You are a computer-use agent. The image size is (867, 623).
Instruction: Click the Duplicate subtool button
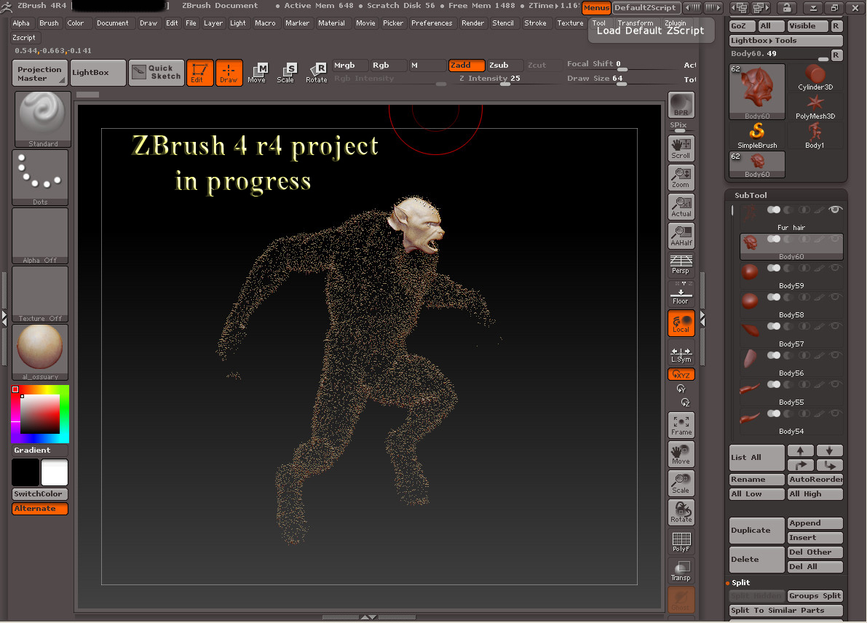click(757, 530)
